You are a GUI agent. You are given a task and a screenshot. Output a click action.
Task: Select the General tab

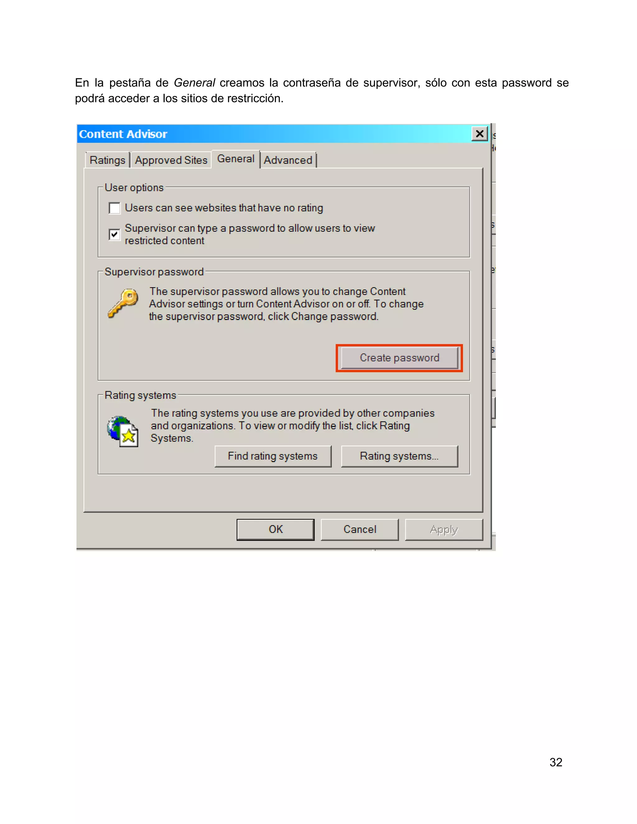pos(236,159)
